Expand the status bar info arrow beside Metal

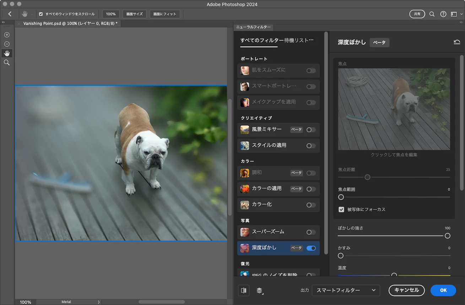point(99,302)
